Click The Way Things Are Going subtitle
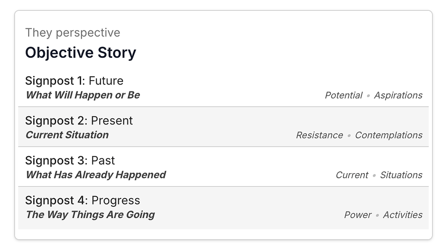Image resolution: width=442 pixels, height=250 pixels. (x=90, y=215)
